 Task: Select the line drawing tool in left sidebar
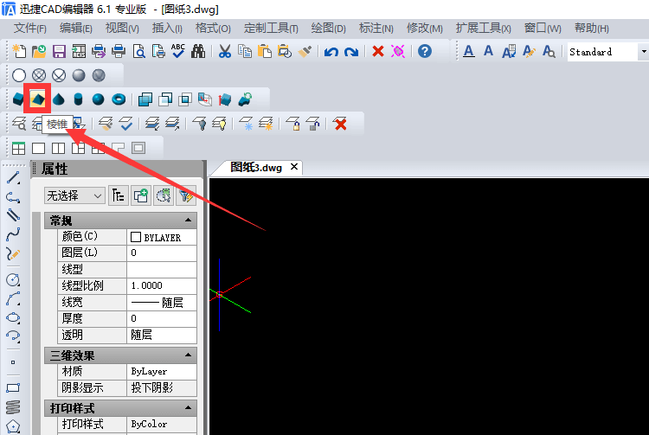coord(13,177)
